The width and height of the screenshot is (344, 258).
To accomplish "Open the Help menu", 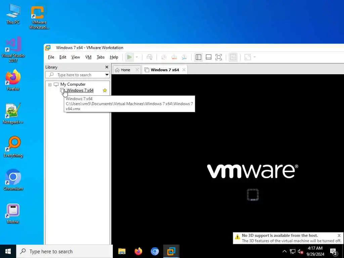I will click(x=114, y=57).
